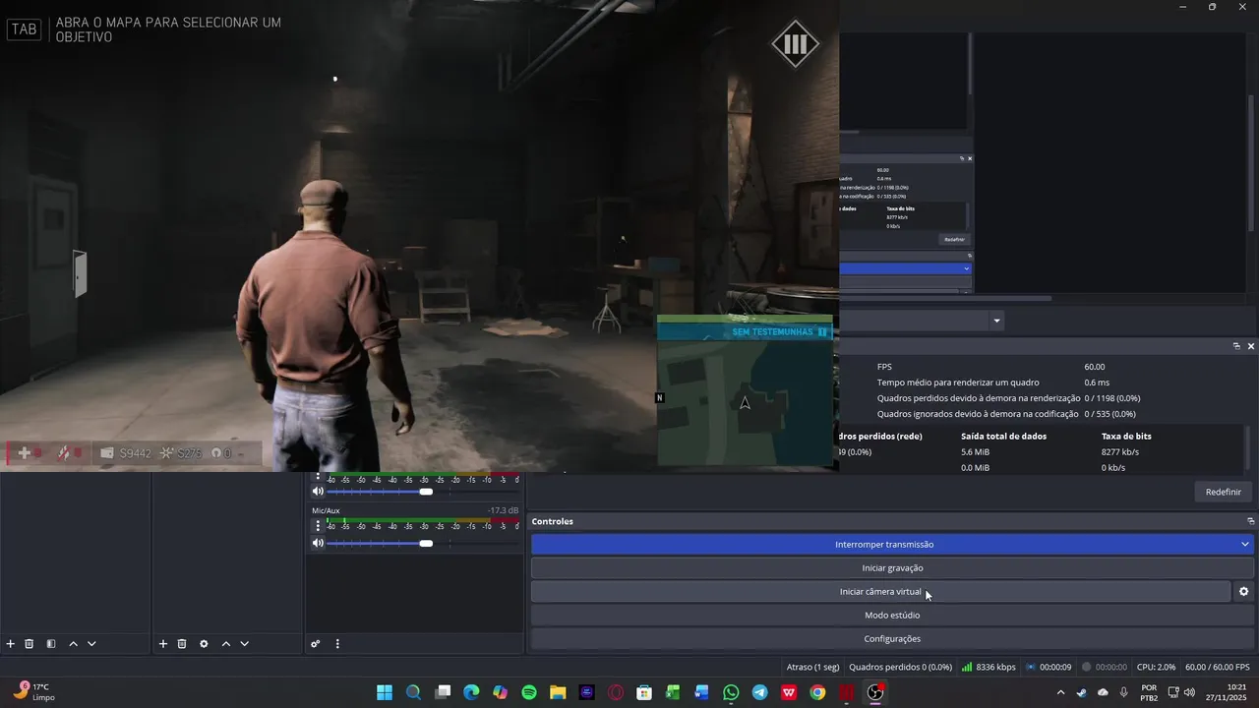Click the -17.3 dB level reading

[503, 510]
